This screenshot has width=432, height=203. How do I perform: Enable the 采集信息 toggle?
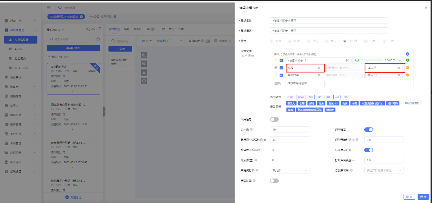coord(274,119)
